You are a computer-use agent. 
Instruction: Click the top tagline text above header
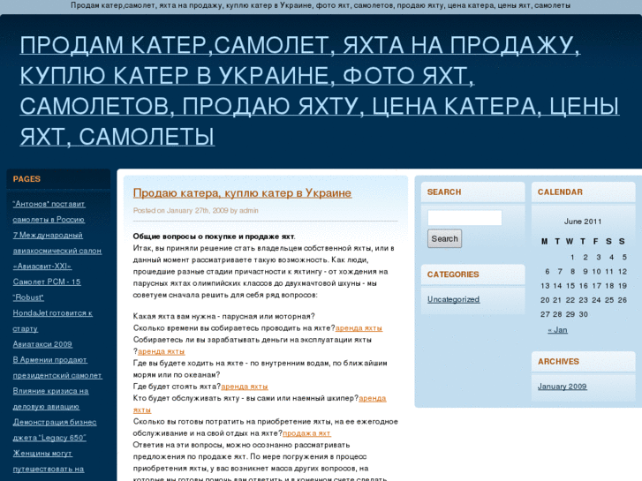pyautogui.click(x=321, y=5)
